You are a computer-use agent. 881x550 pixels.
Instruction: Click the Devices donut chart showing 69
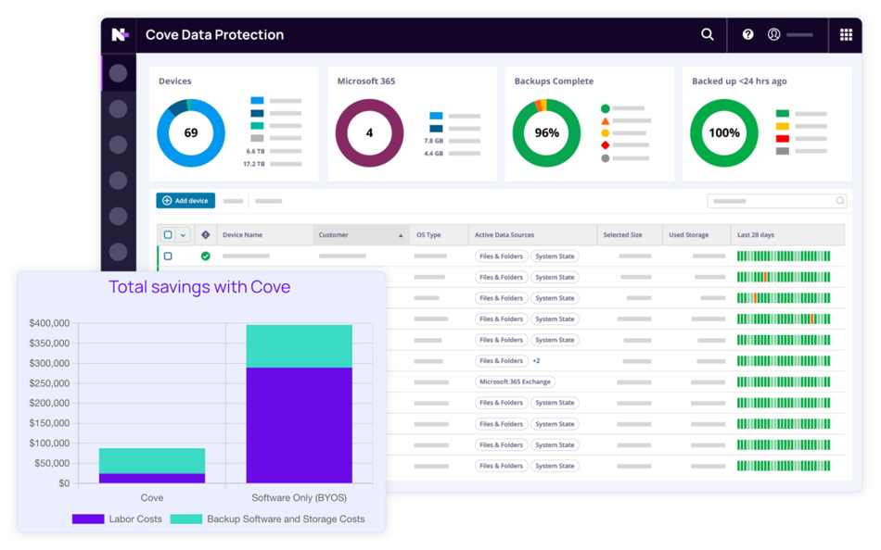click(x=191, y=133)
